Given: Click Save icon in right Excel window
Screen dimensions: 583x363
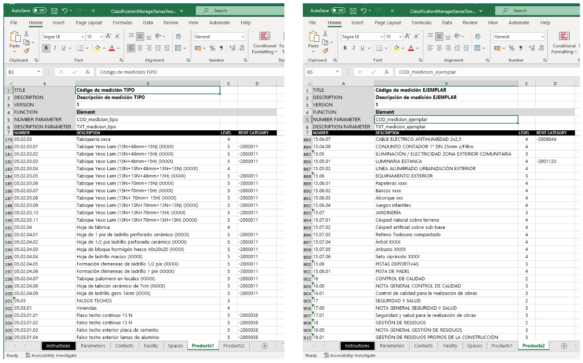Looking at the screenshot, I should point(353,10).
